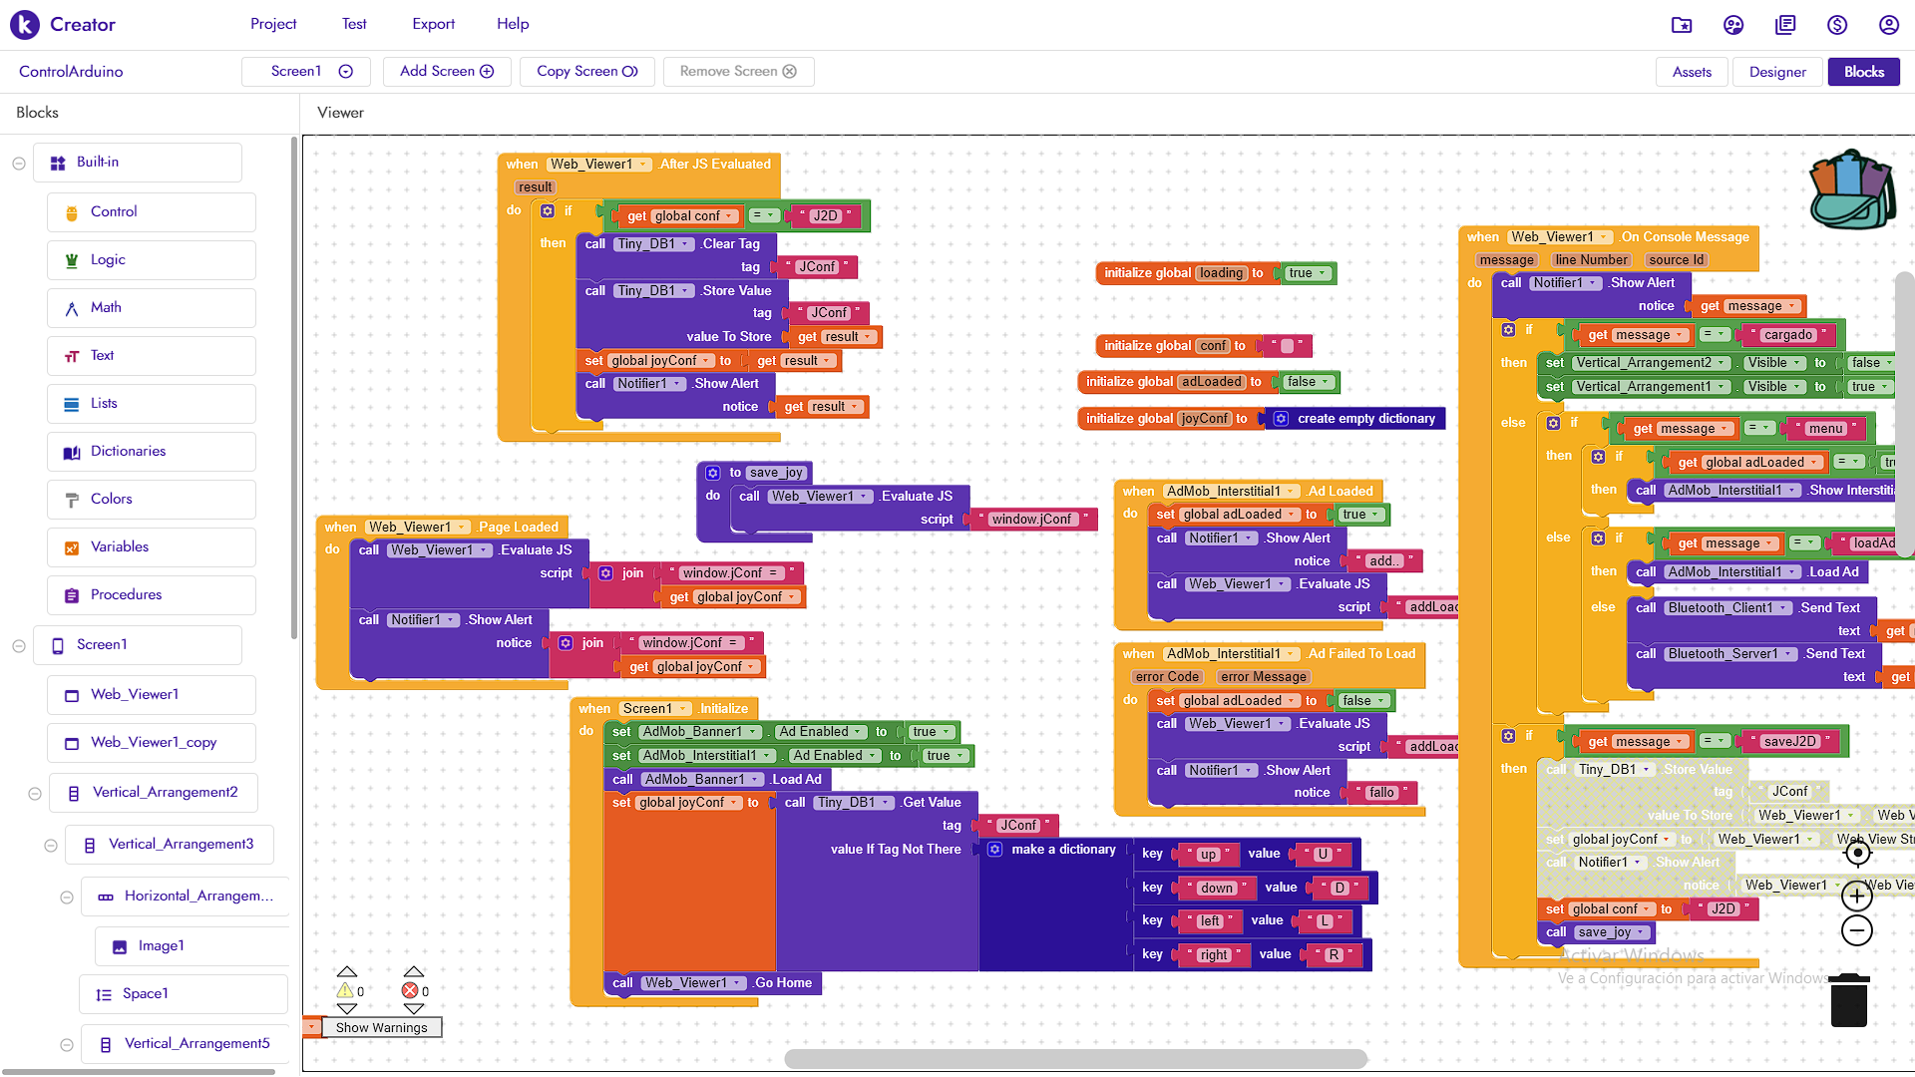Screen dimensions: 1915x1077
Task: Open the Help menu
Action: click(x=513, y=24)
